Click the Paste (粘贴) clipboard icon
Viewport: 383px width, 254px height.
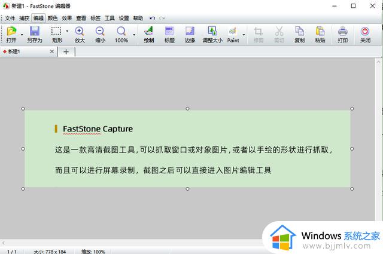click(x=320, y=31)
